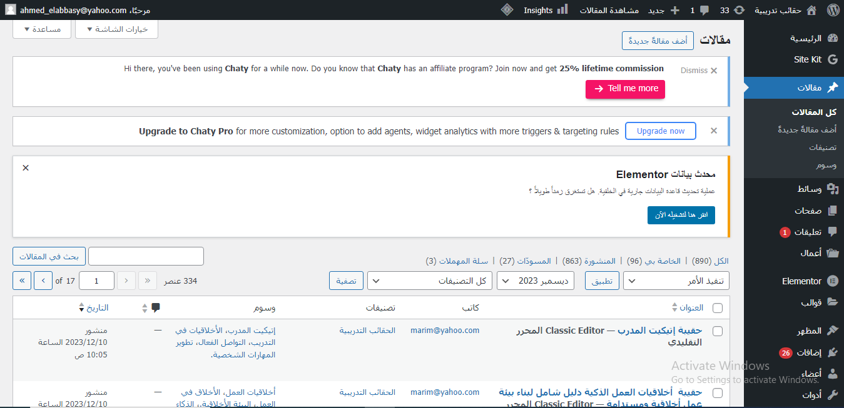The image size is (844, 408).
Task: Sort posts by العنوان column
Action: 691,307
